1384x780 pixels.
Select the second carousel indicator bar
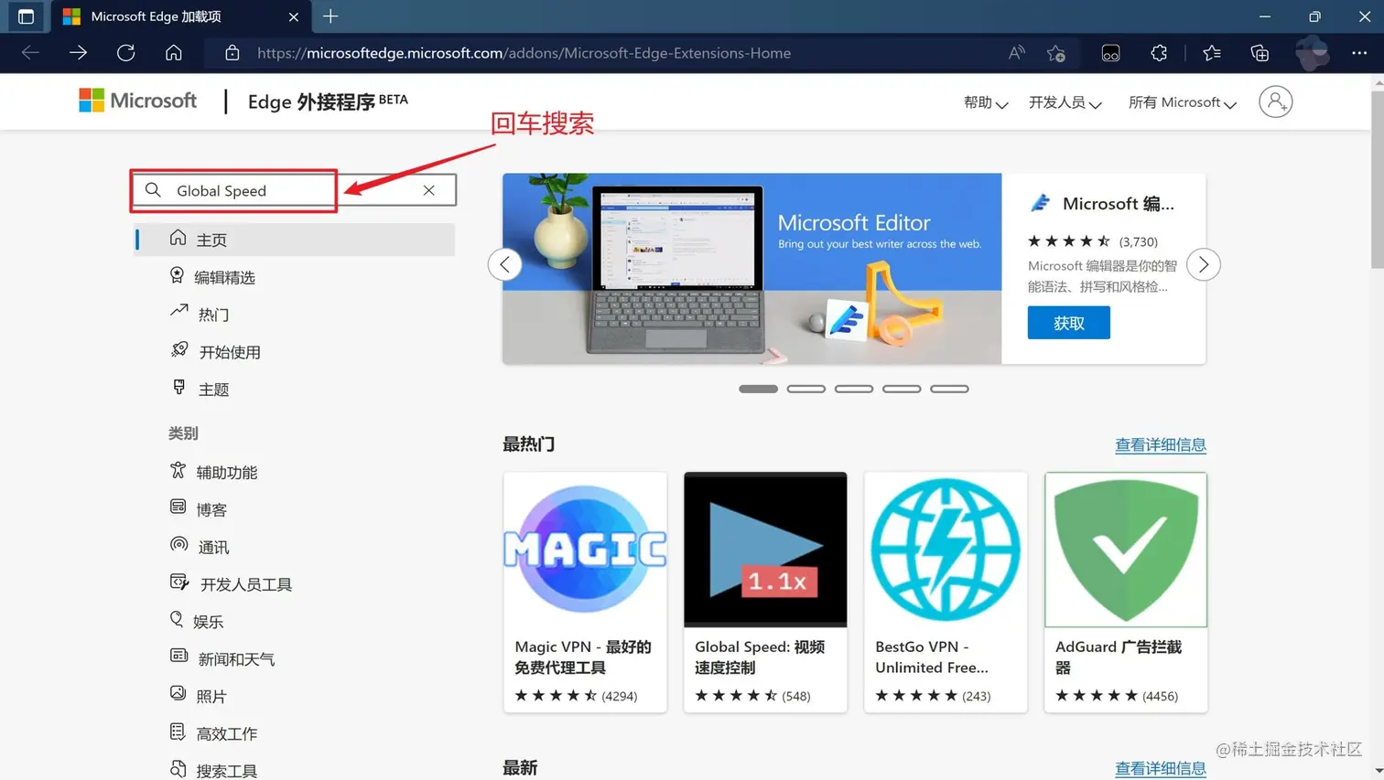point(806,388)
